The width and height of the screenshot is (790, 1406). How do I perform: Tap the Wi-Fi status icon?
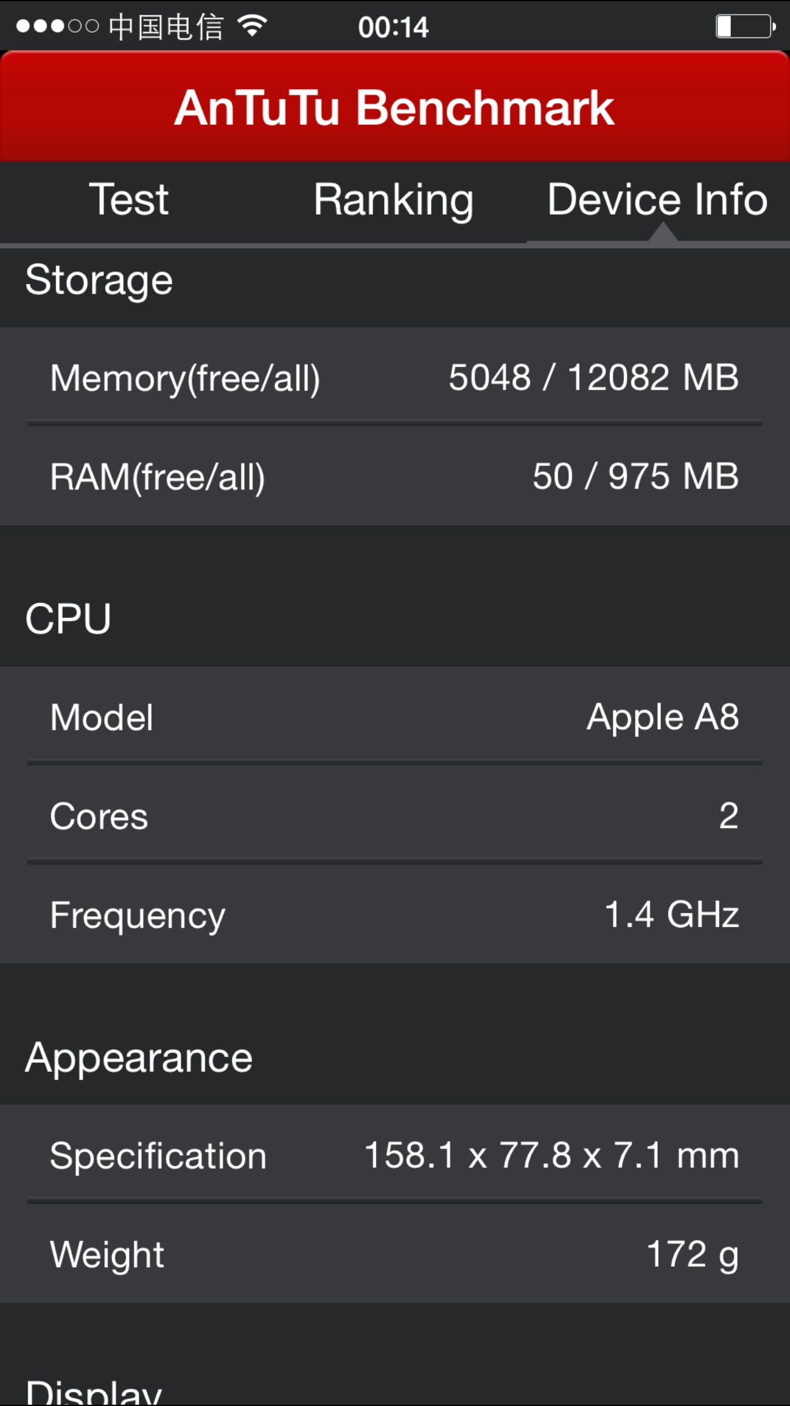[x=252, y=26]
